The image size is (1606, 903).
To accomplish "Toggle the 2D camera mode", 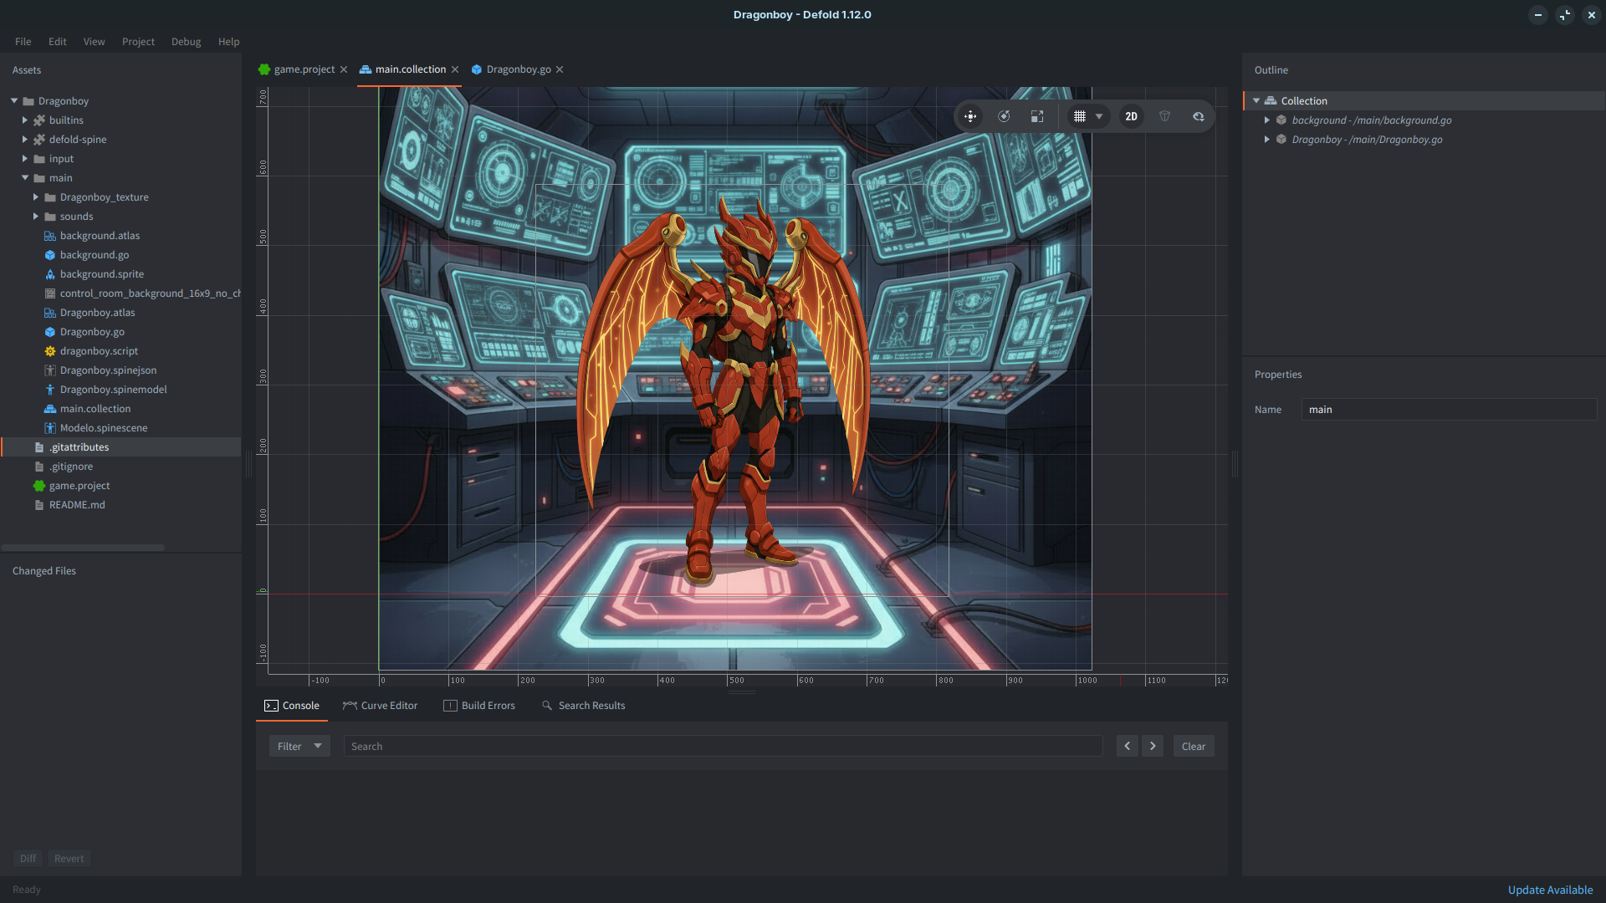I will [1131, 116].
